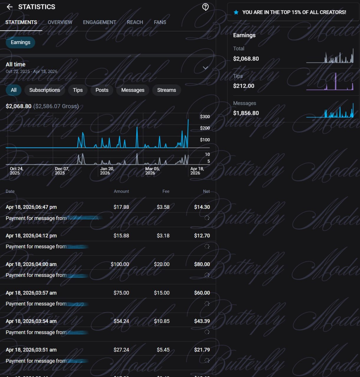Filter statements by Streams

tap(167, 90)
